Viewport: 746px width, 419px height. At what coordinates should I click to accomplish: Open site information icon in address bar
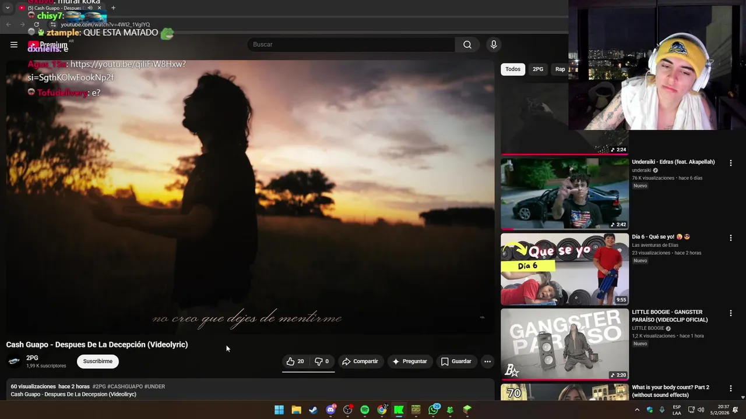tap(53, 24)
